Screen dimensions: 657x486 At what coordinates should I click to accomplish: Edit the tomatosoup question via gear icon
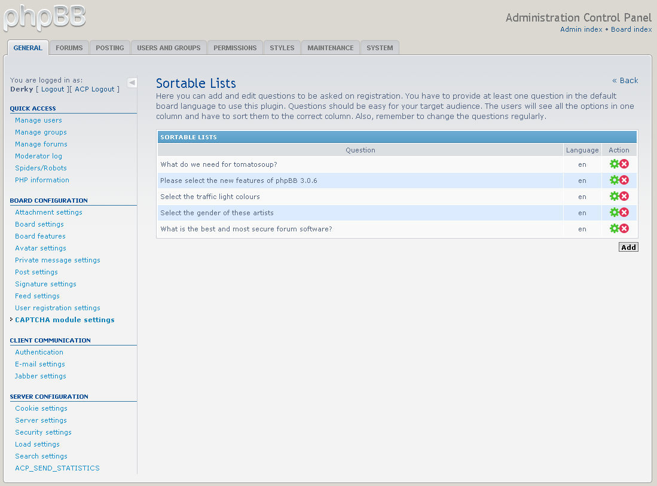point(614,164)
